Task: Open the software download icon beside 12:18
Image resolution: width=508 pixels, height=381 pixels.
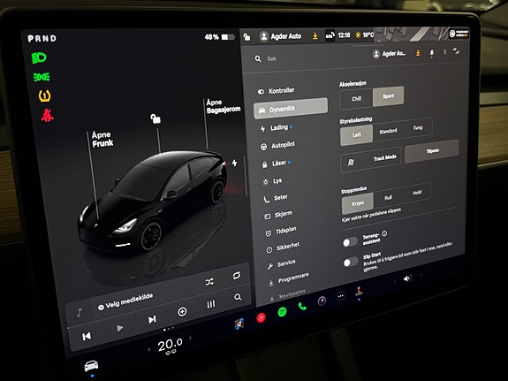Action: point(315,35)
